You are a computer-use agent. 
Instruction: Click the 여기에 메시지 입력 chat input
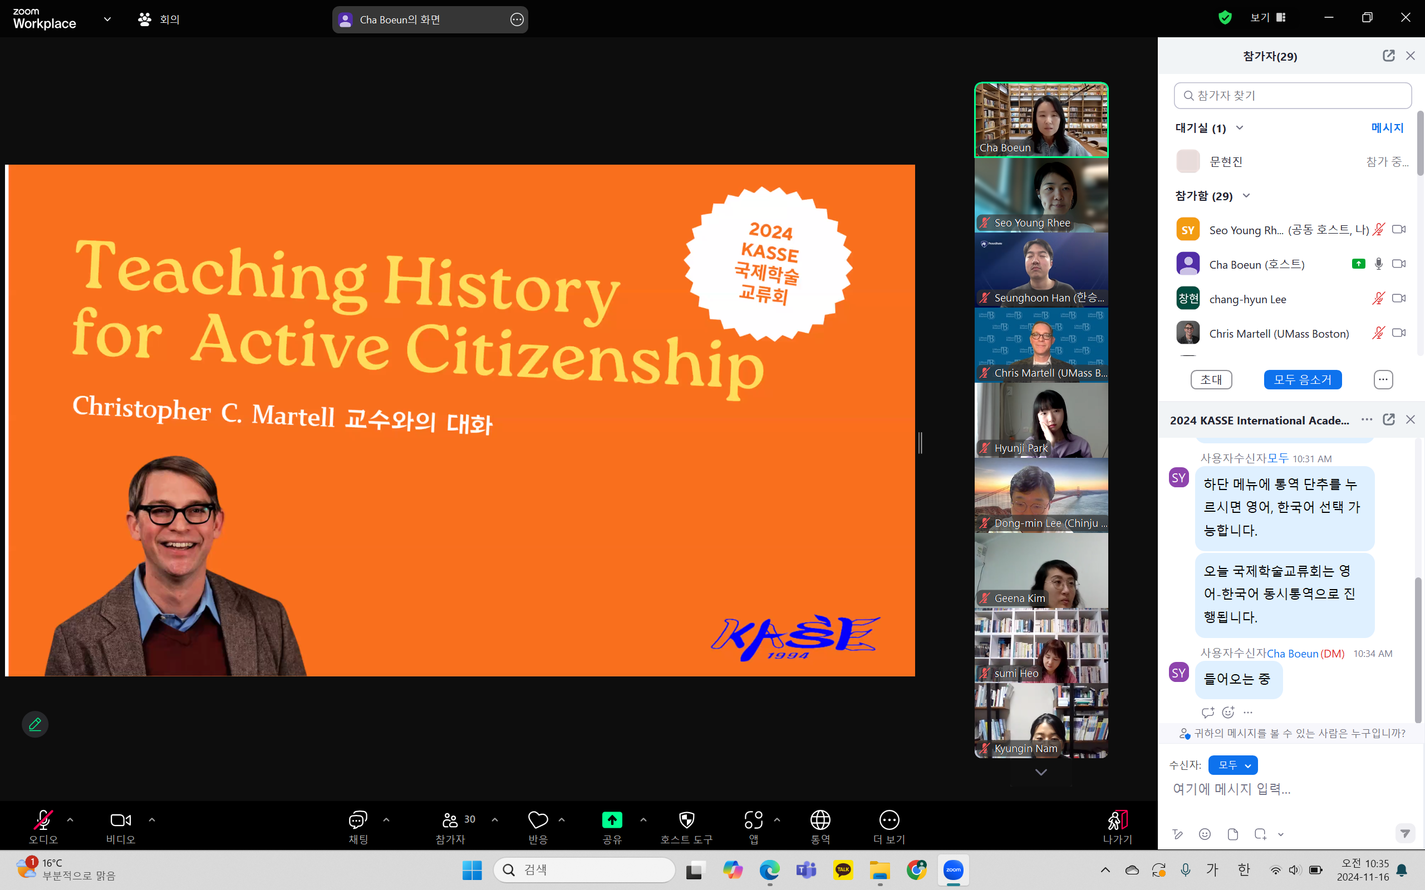(1290, 789)
